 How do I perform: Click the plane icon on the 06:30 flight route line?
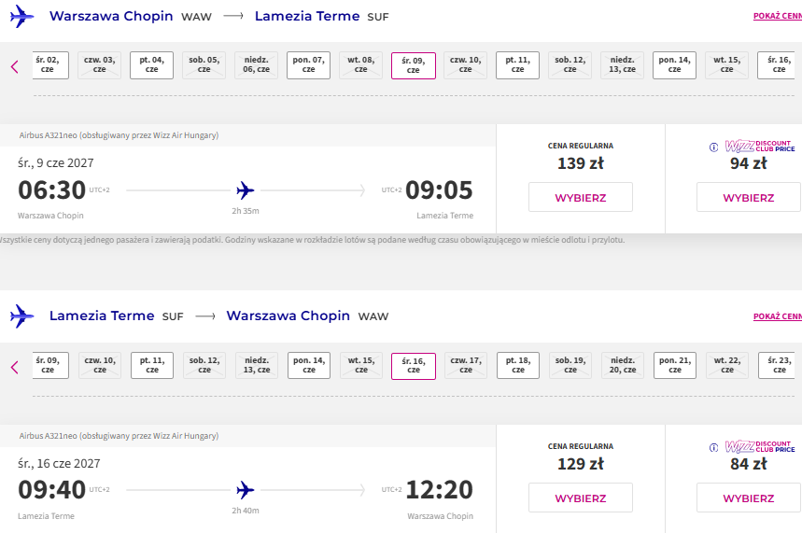[x=246, y=190]
